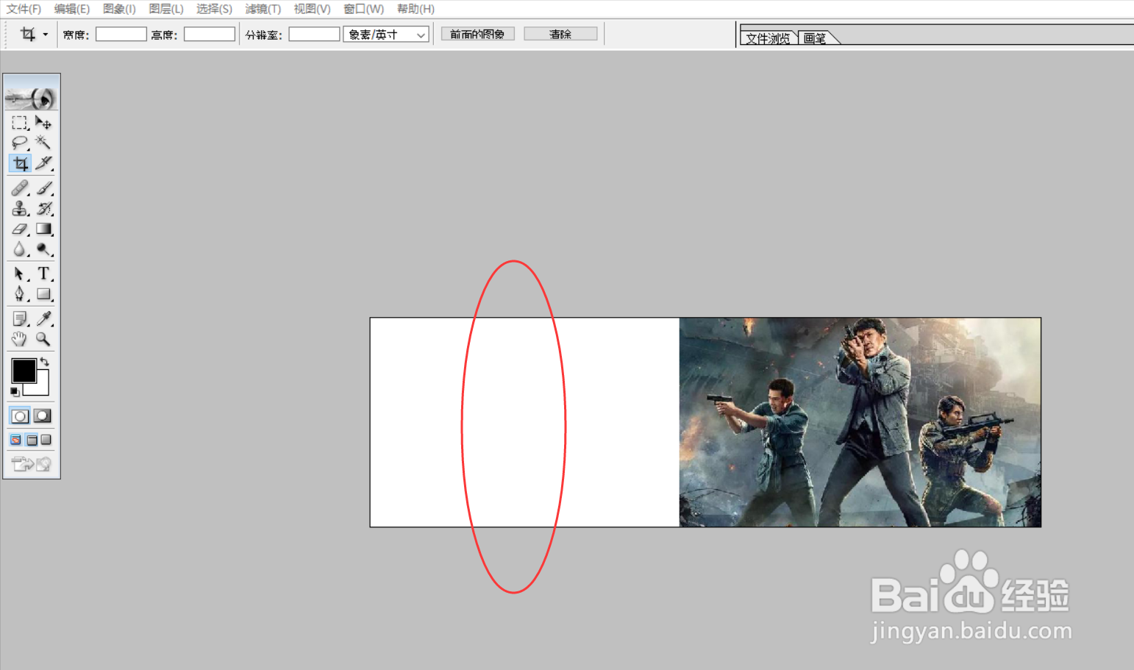
Task: Switch to the 画笔 tab
Action: click(x=815, y=38)
